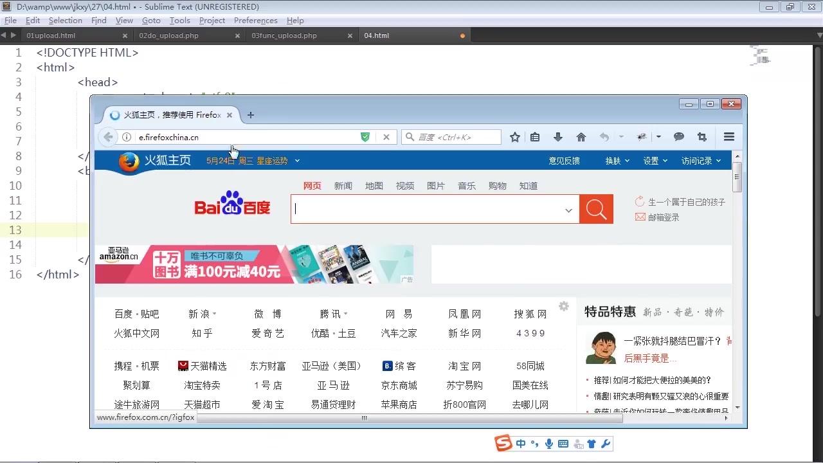This screenshot has height=463, width=823.
Task: Toggle Sogou Chinese/English mode 中
Action: (521, 444)
